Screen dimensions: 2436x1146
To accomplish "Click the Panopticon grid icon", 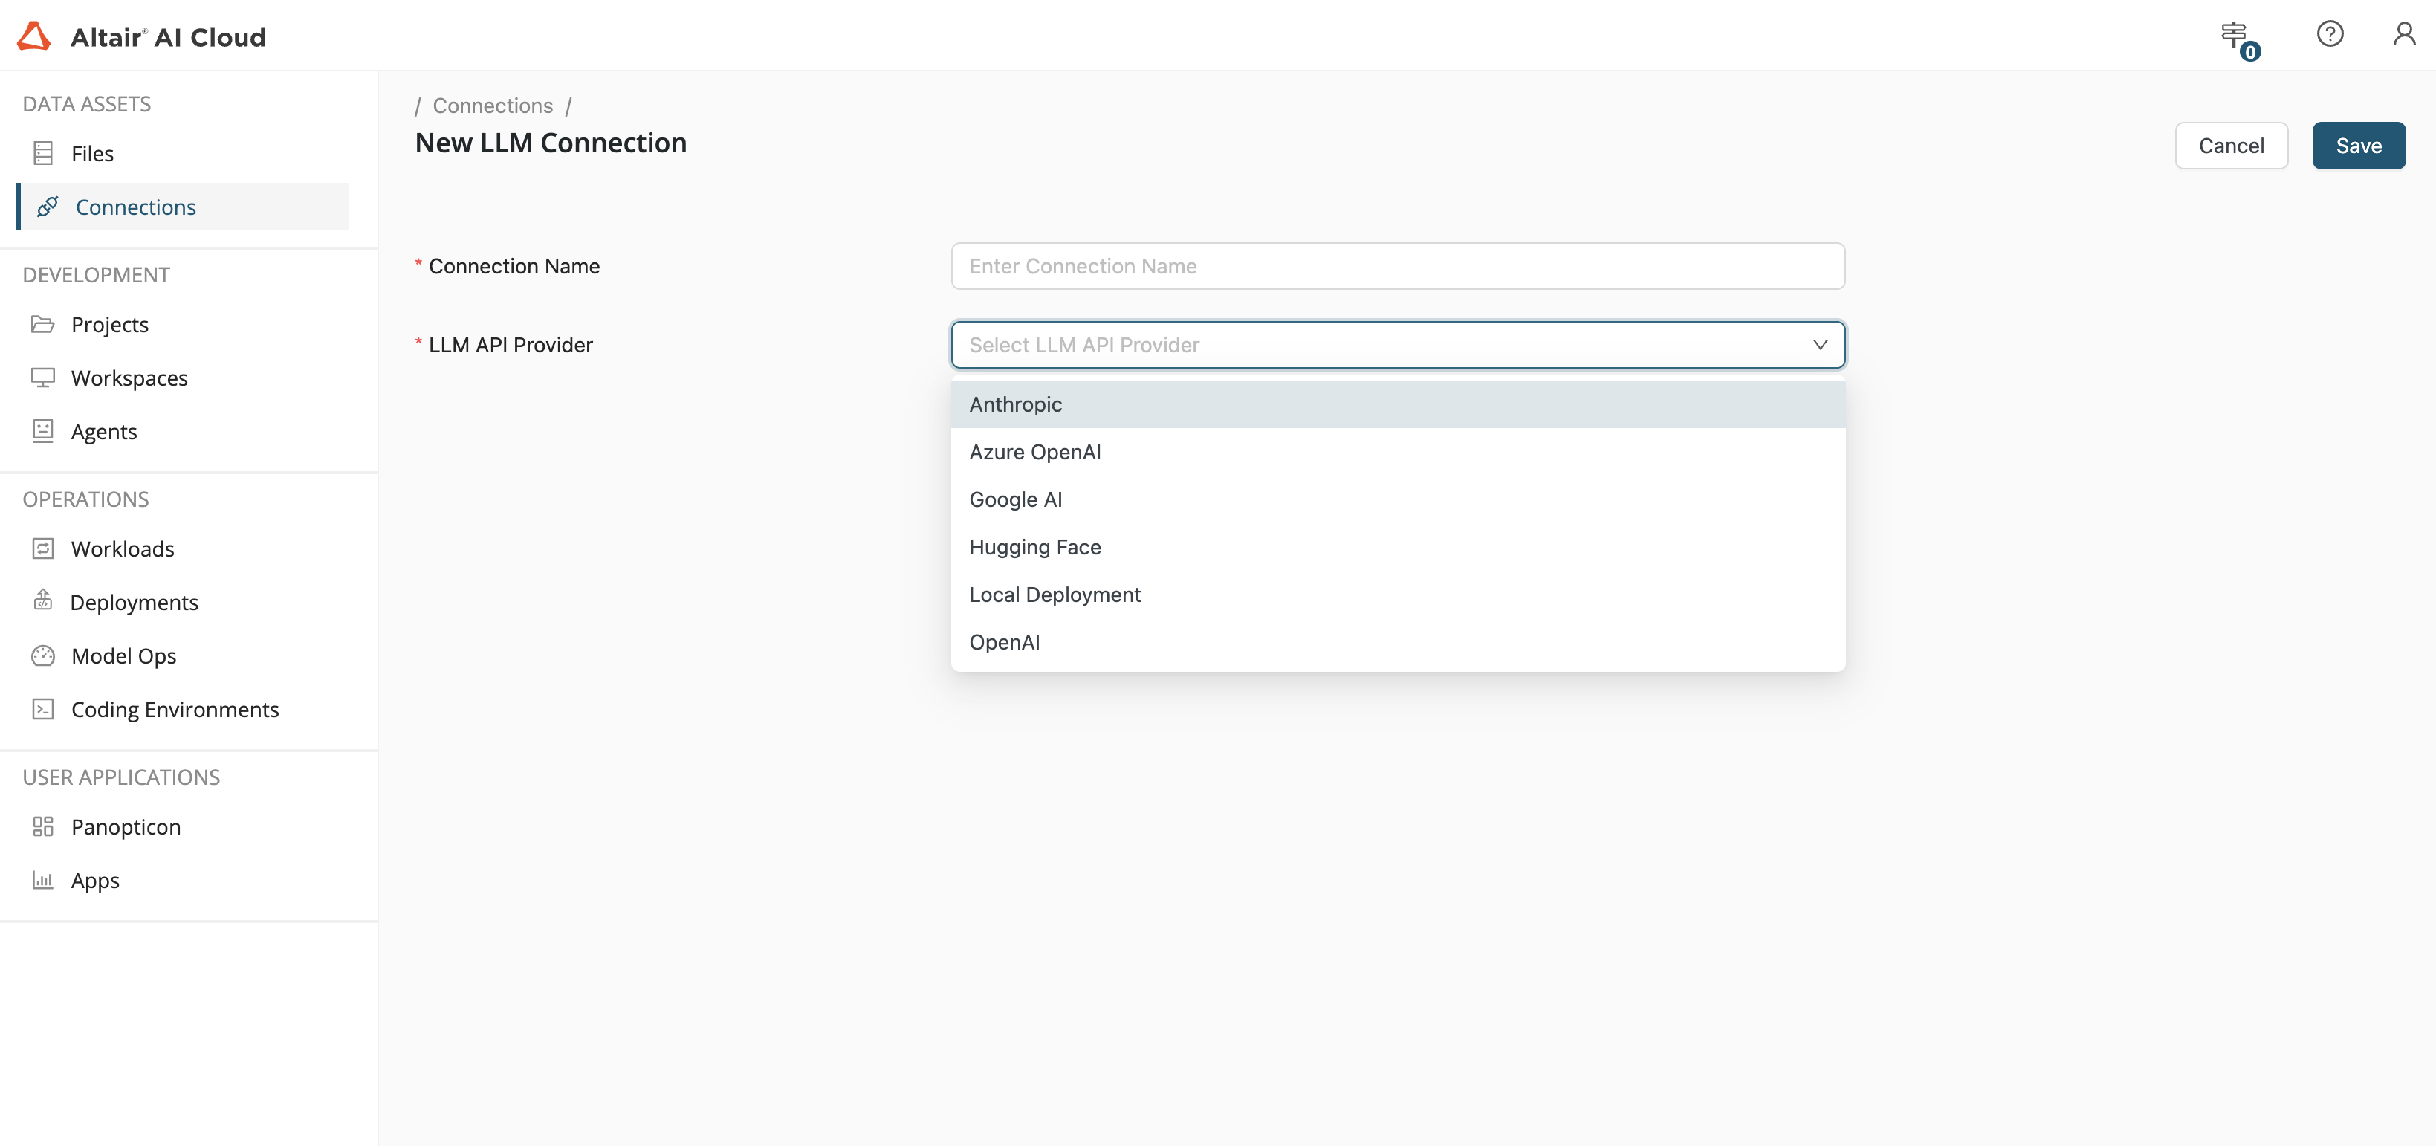I will [44, 826].
